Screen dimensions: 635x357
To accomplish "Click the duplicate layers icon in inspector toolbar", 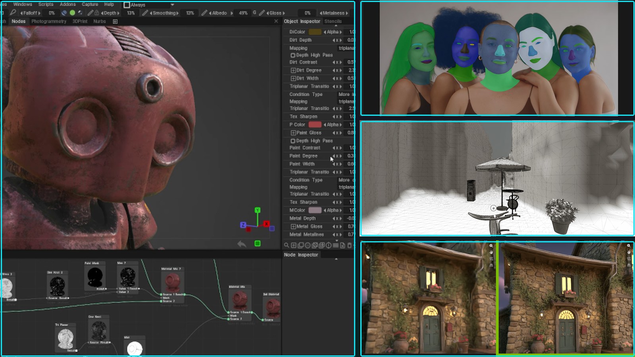I will pos(300,245).
